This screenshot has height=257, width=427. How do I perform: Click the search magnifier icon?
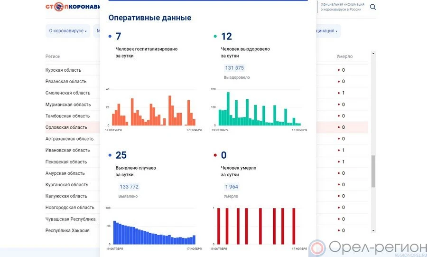click(373, 7)
